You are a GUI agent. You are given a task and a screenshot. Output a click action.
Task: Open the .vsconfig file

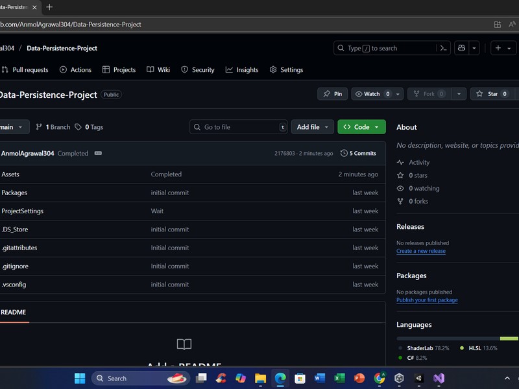tap(14, 285)
